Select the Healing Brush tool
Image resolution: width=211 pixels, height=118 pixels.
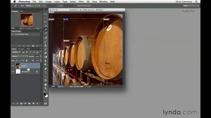pos(45,38)
